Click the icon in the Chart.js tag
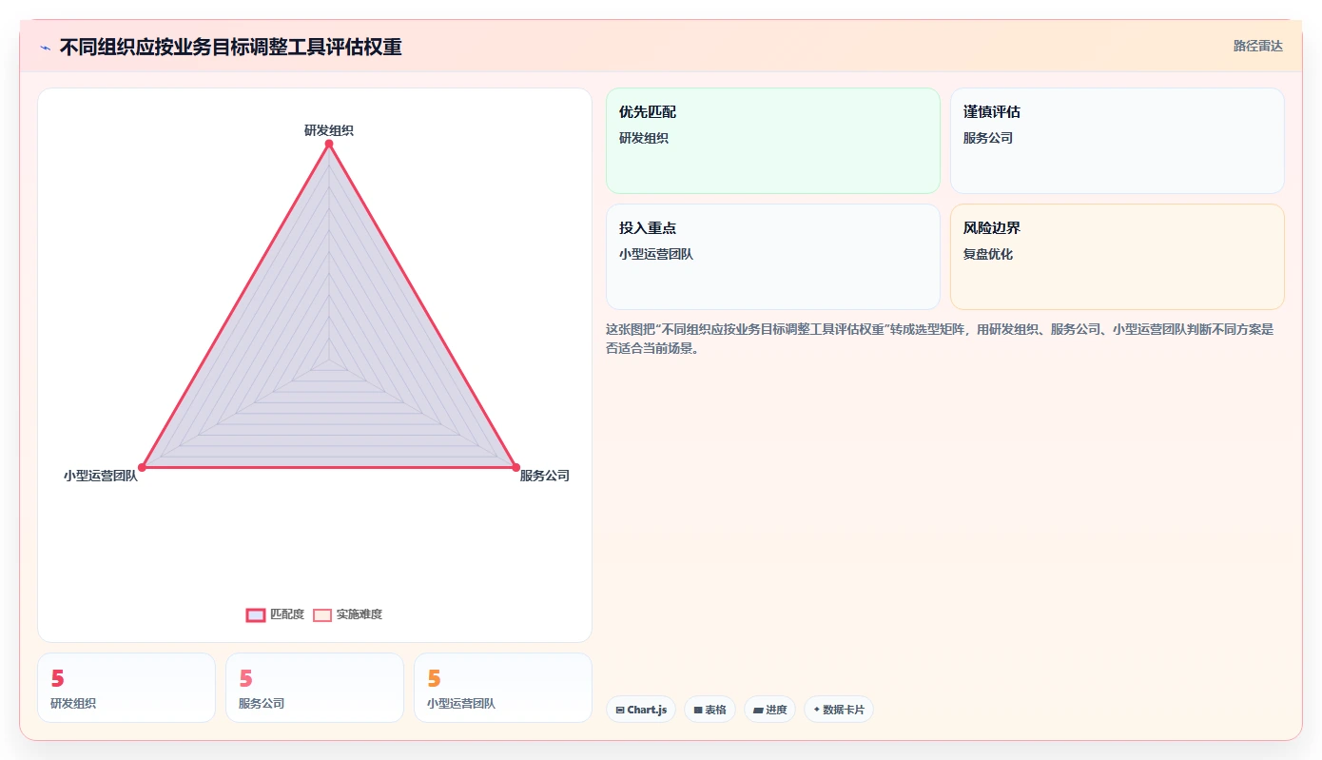1322x760 pixels. point(620,711)
